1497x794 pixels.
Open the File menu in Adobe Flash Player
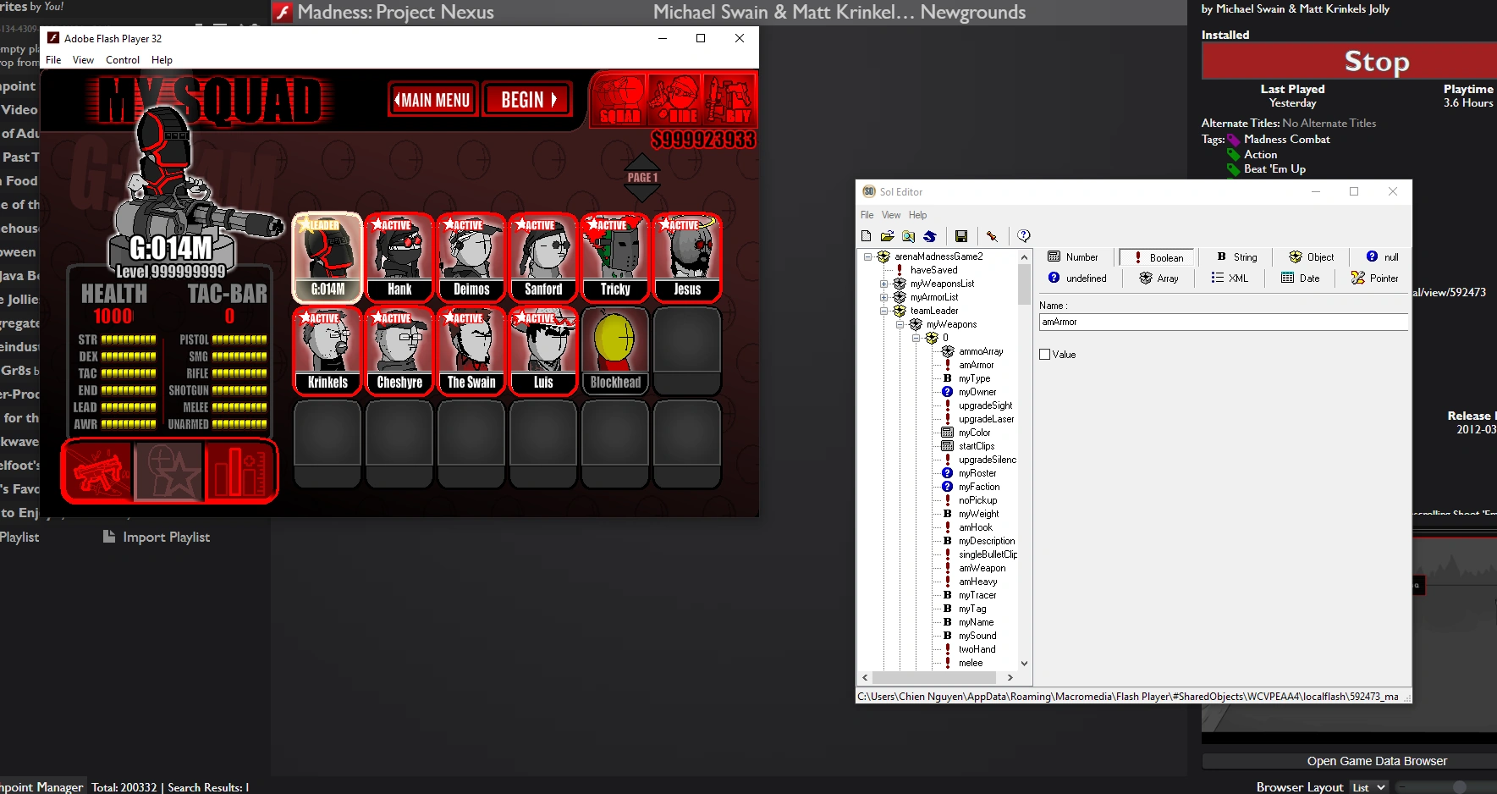pyautogui.click(x=53, y=60)
